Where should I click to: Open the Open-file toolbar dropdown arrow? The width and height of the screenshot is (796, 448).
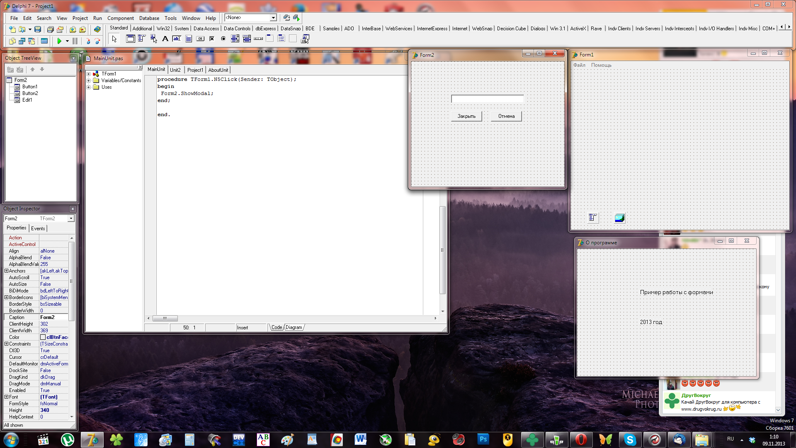point(30,29)
